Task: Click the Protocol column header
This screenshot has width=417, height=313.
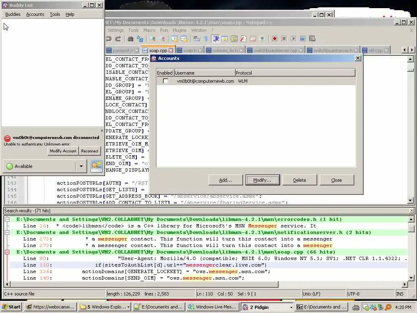Action: point(295,73)
